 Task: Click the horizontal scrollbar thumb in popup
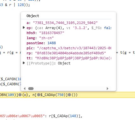click(x=31, y=89)
